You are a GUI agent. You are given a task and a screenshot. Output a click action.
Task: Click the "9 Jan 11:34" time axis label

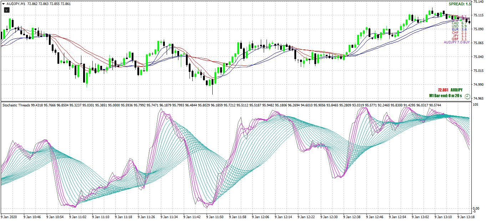click(x=169, y=217)
